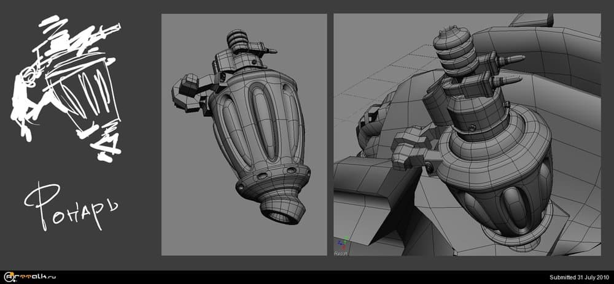614x284 pixels.
Task: Open the middle lantern wireframe render
Action: pyautogui.click(x=244, y=135)
